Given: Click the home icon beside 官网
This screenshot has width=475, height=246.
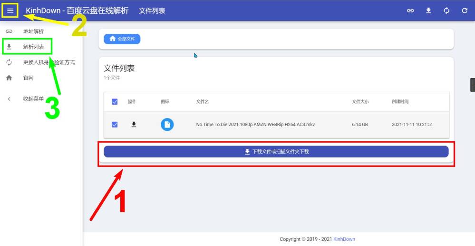Looking at the screenshot, I should (x=9, y=78).
